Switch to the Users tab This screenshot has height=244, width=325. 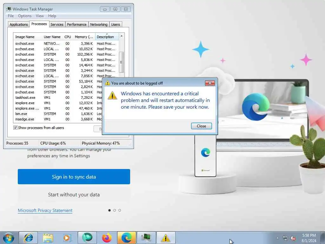pyautogui.click(x=116, y=24)
